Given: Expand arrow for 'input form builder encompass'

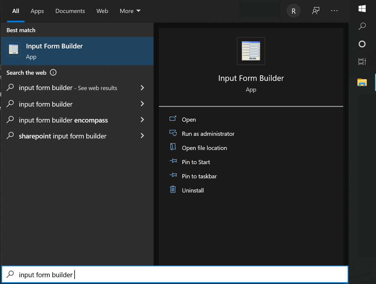Looking at the screenshot, I should pos(142,120).
